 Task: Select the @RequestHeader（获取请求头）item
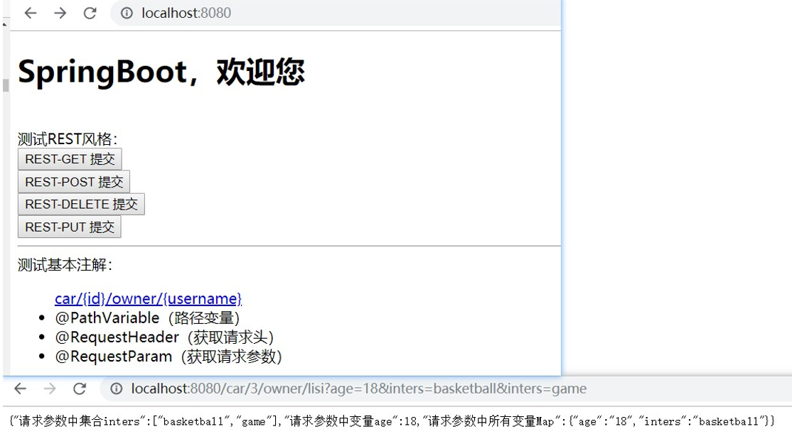pos(165,337)
